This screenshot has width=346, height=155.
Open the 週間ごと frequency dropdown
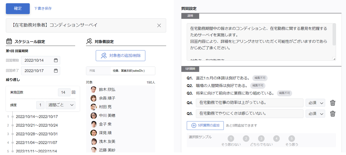pos(60,105)
